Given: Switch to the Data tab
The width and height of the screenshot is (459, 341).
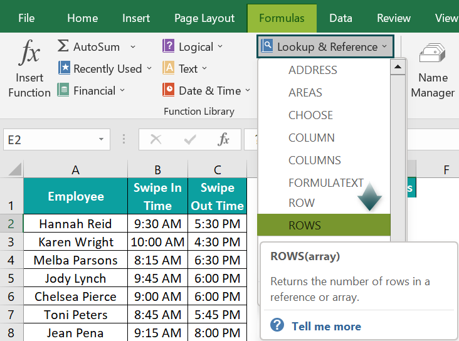Looking at the screenshot, I should 340,18.
